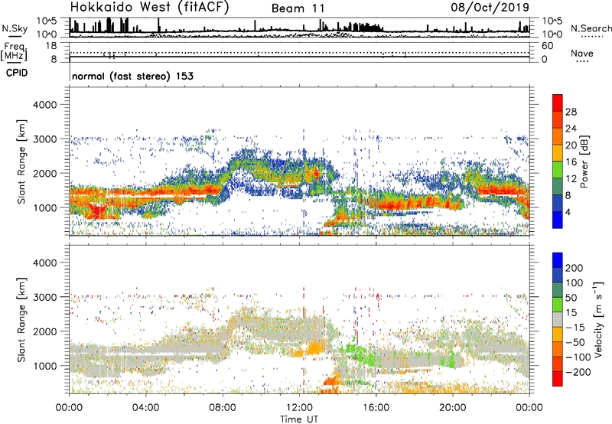Click the '04:00' time axis tick label
The width and height of the screenshot is (612, 424).
click(145, 408)
